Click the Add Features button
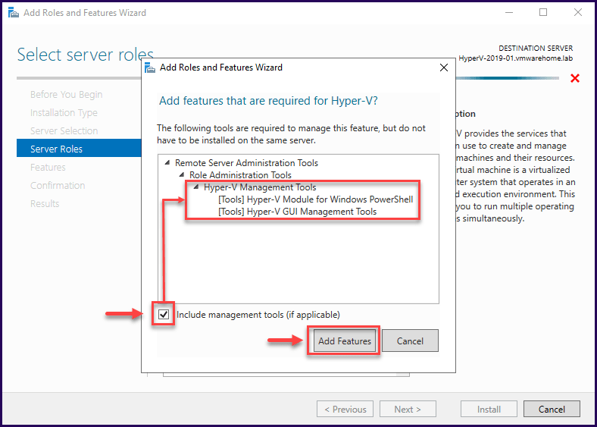This screenshot has width=597, height=427. point(345,341)
